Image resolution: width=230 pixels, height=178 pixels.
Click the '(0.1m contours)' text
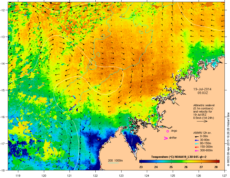tap(203, 108)
